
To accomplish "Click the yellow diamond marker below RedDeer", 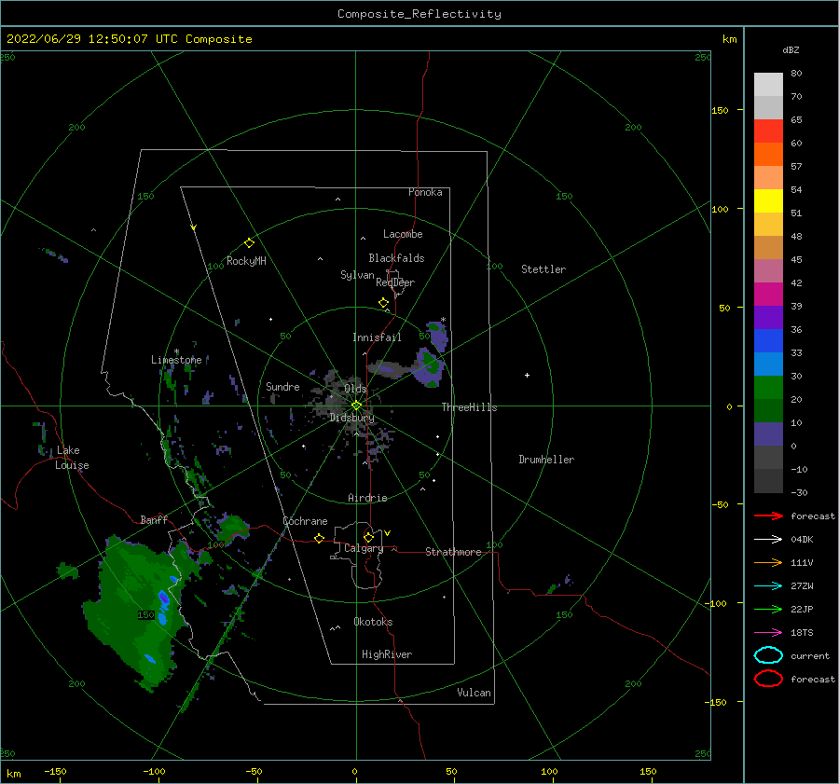I will [383, 303].
